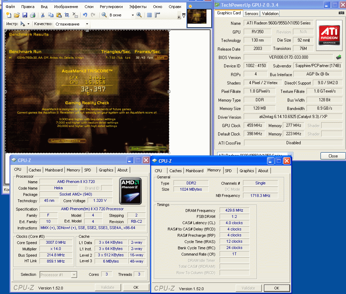Screen dimensions: 346x294
Task: Open the Graphics tab in the right CPU-Z window
Action: (x=247, y=171)
